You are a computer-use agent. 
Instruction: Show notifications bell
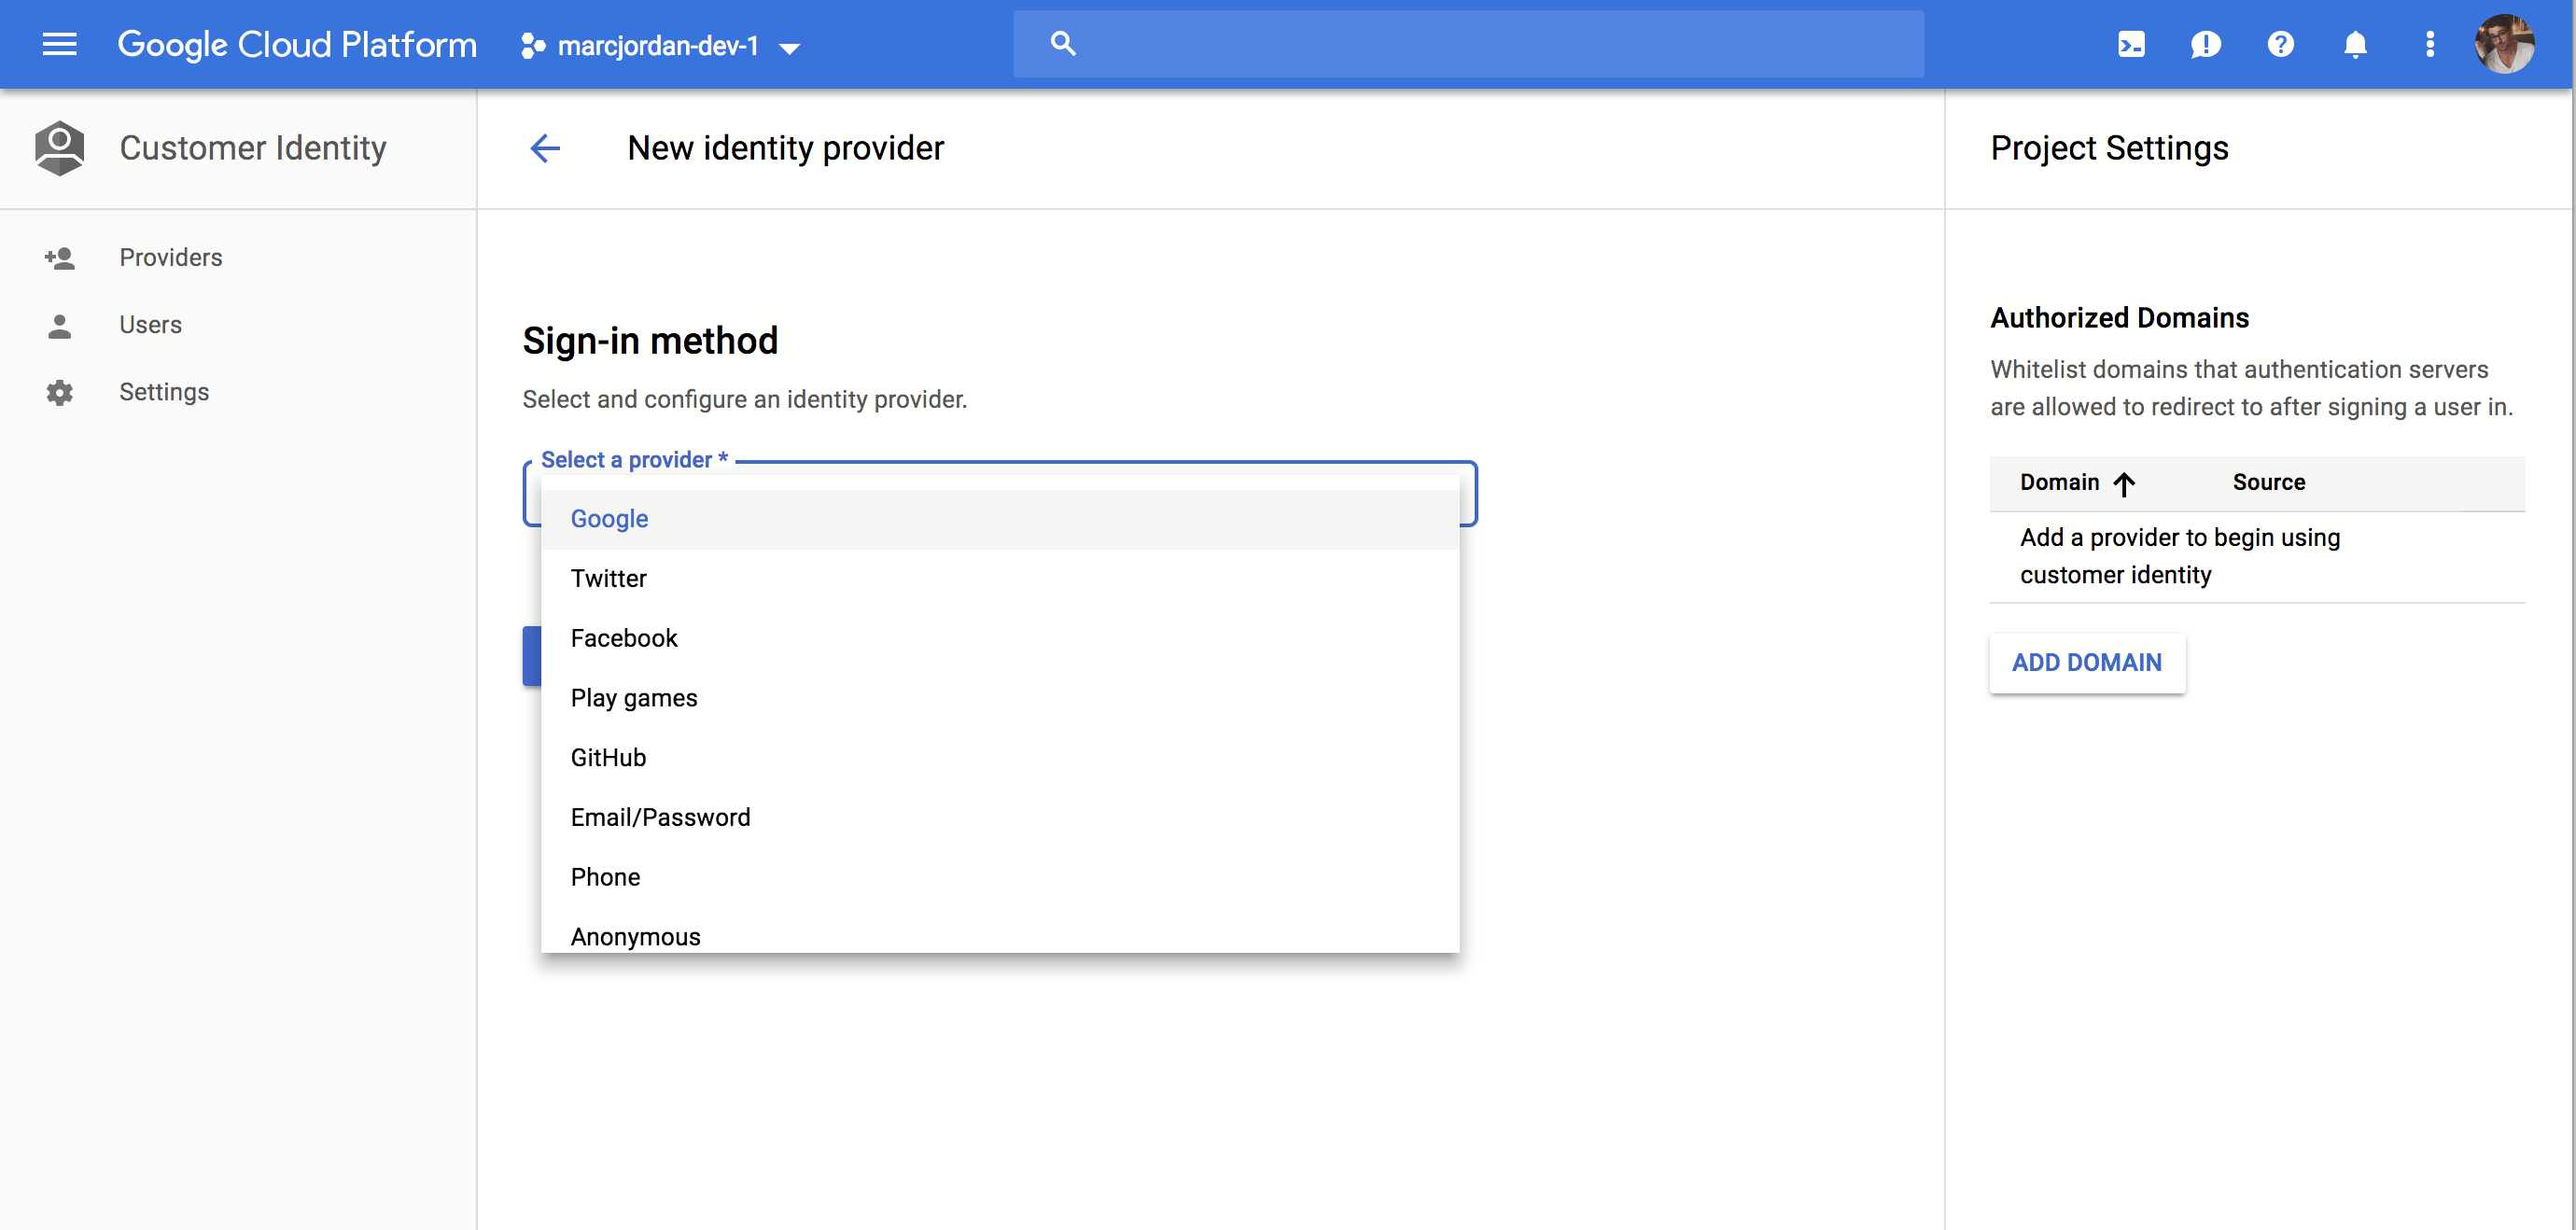[x=2355, y=44]
